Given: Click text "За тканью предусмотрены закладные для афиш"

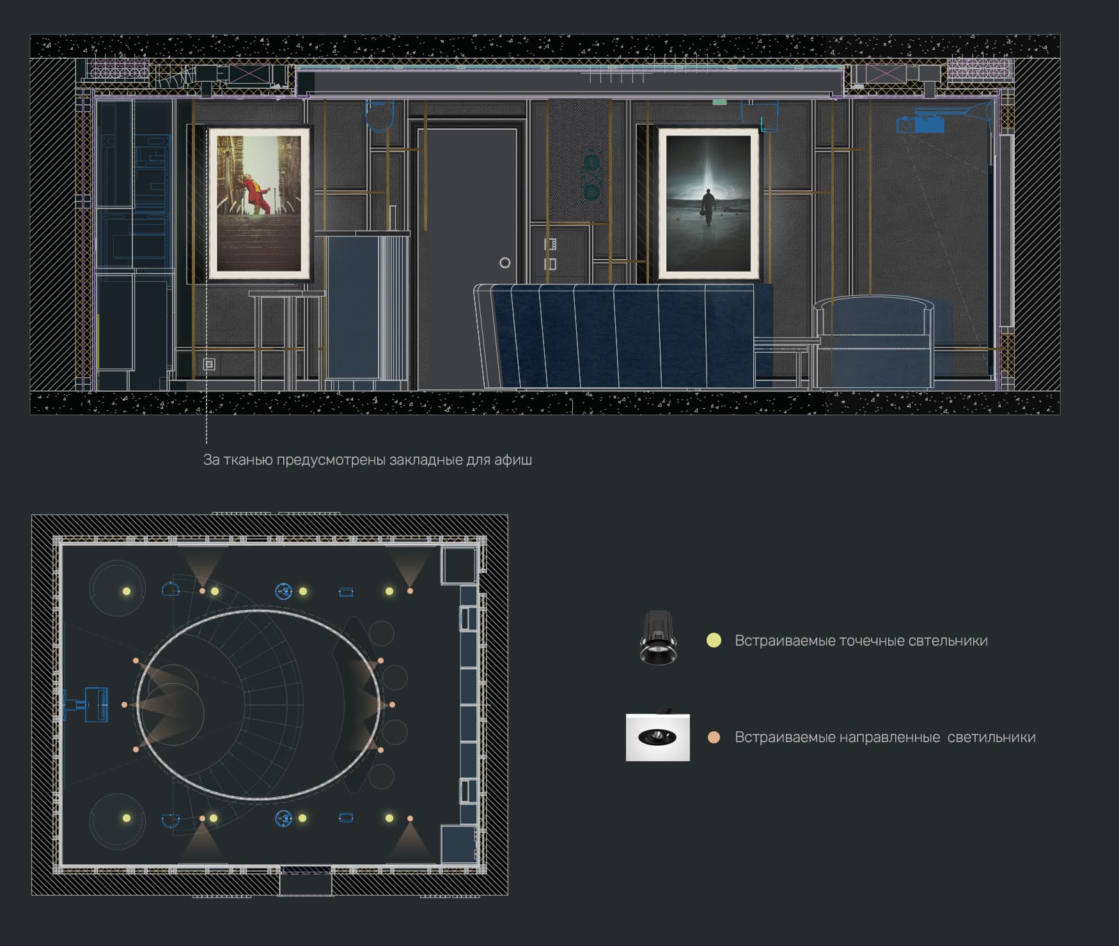Looking at the screenshot, I should pos(368,460).
